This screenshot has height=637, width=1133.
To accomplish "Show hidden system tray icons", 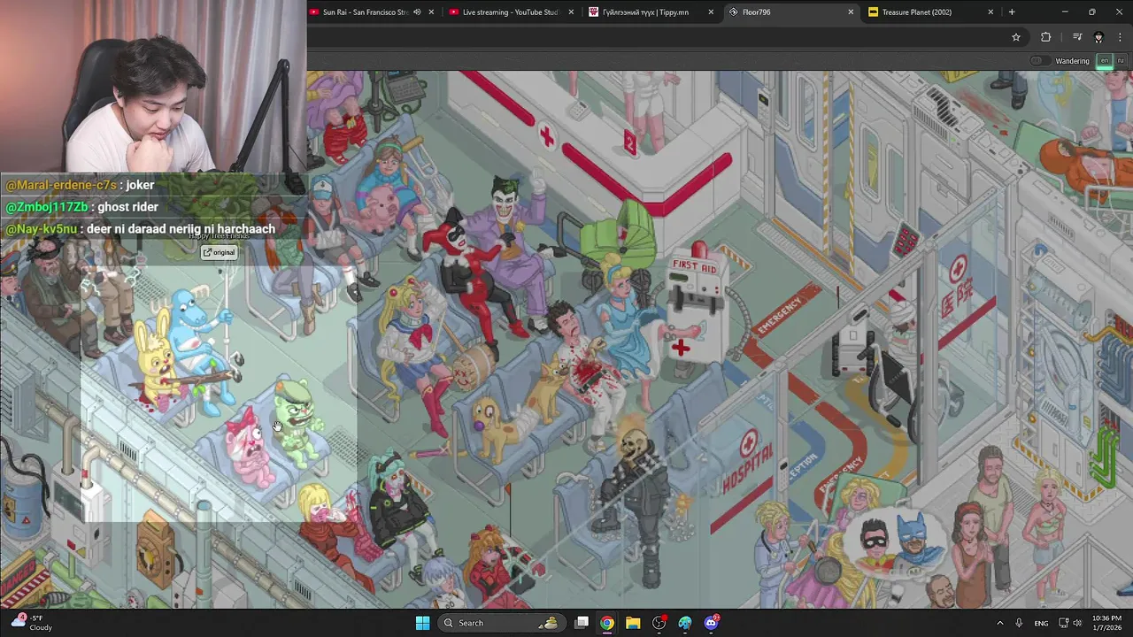I will tap(1000, 623).
